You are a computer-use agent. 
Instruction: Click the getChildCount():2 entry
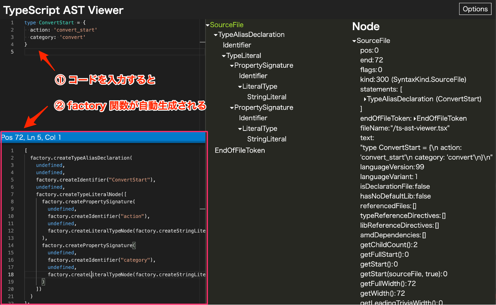(x=389, y=245)
